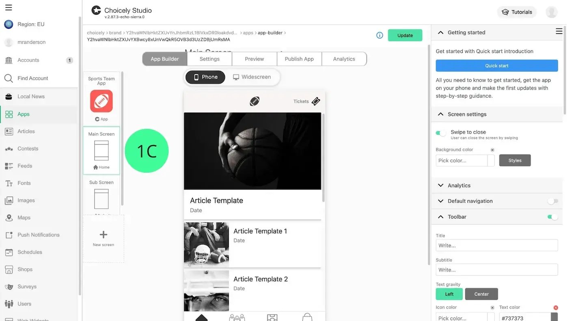
Task: Select the Sports Team App icon
Action: (101, 101)
